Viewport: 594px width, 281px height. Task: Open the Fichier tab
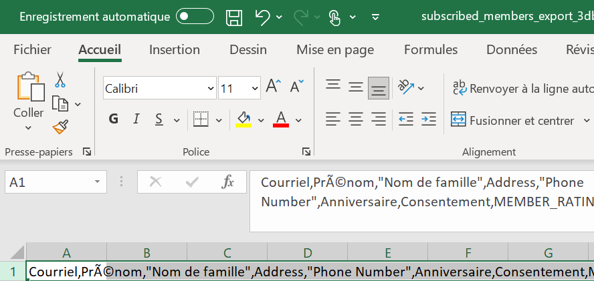click(32, 49)
